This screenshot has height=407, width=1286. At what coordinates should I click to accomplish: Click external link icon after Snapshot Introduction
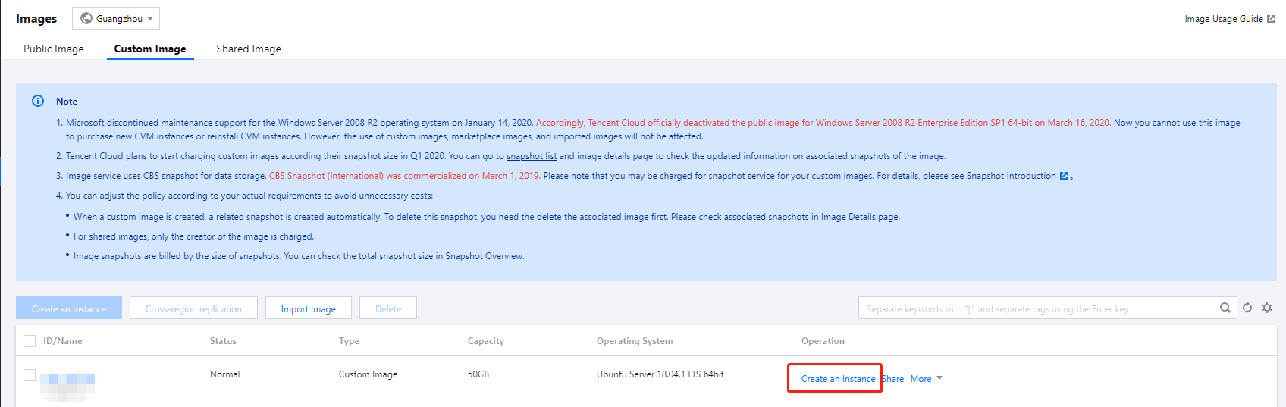pyautogui.click(x=1064, y=176)
